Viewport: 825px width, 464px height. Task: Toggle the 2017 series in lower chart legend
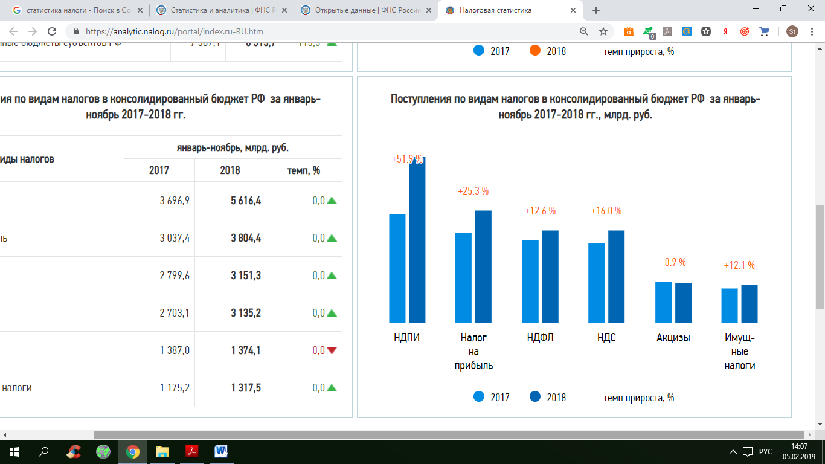click(492, 397)
